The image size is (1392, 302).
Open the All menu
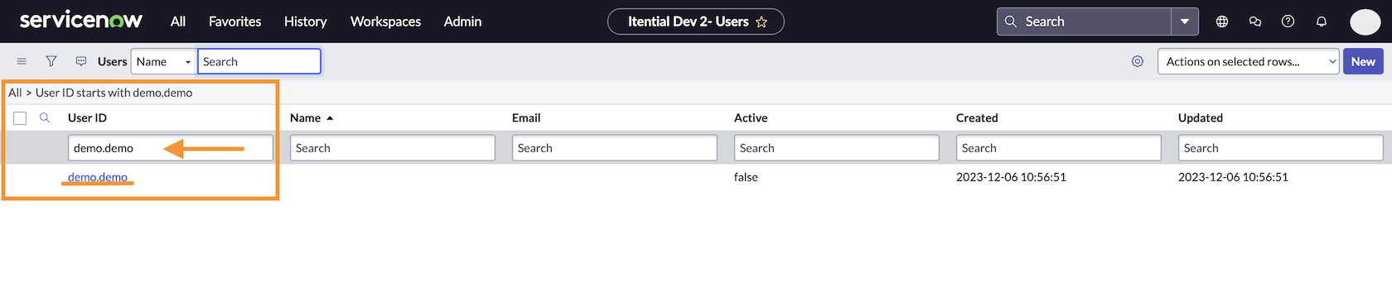click(x=178, y=22)
